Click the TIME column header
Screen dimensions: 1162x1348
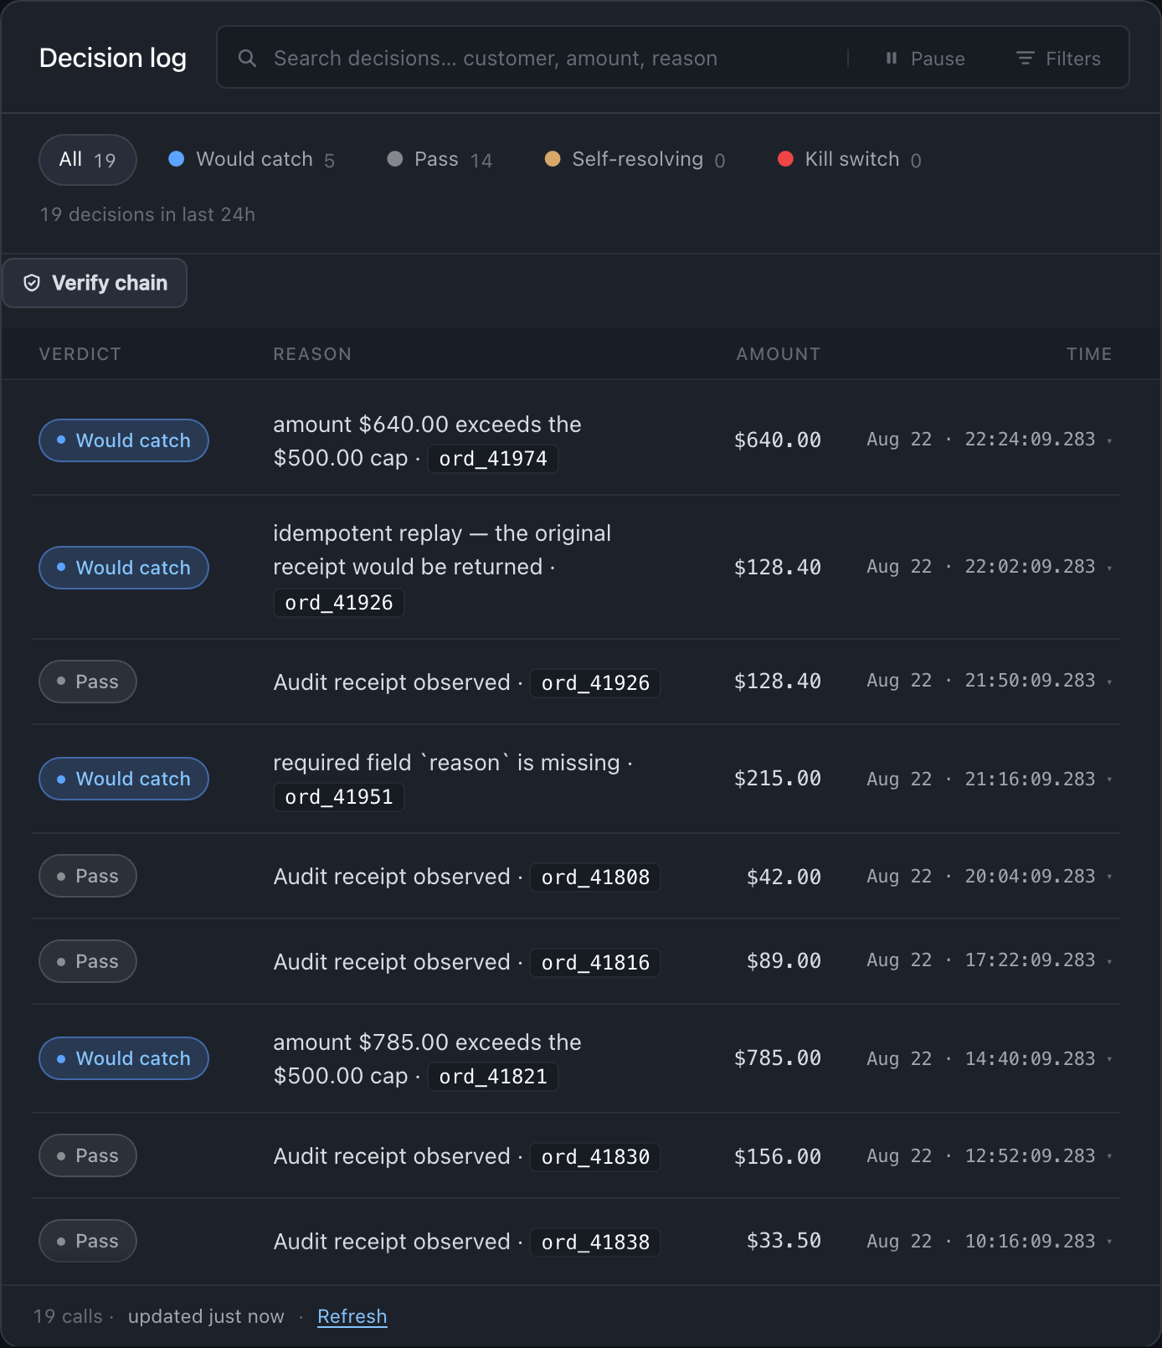click(x=1089, y=354)
